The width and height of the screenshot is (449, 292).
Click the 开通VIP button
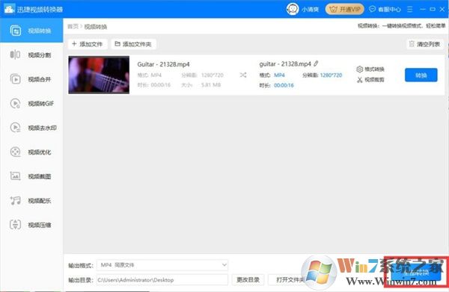[x=344, y=9]
